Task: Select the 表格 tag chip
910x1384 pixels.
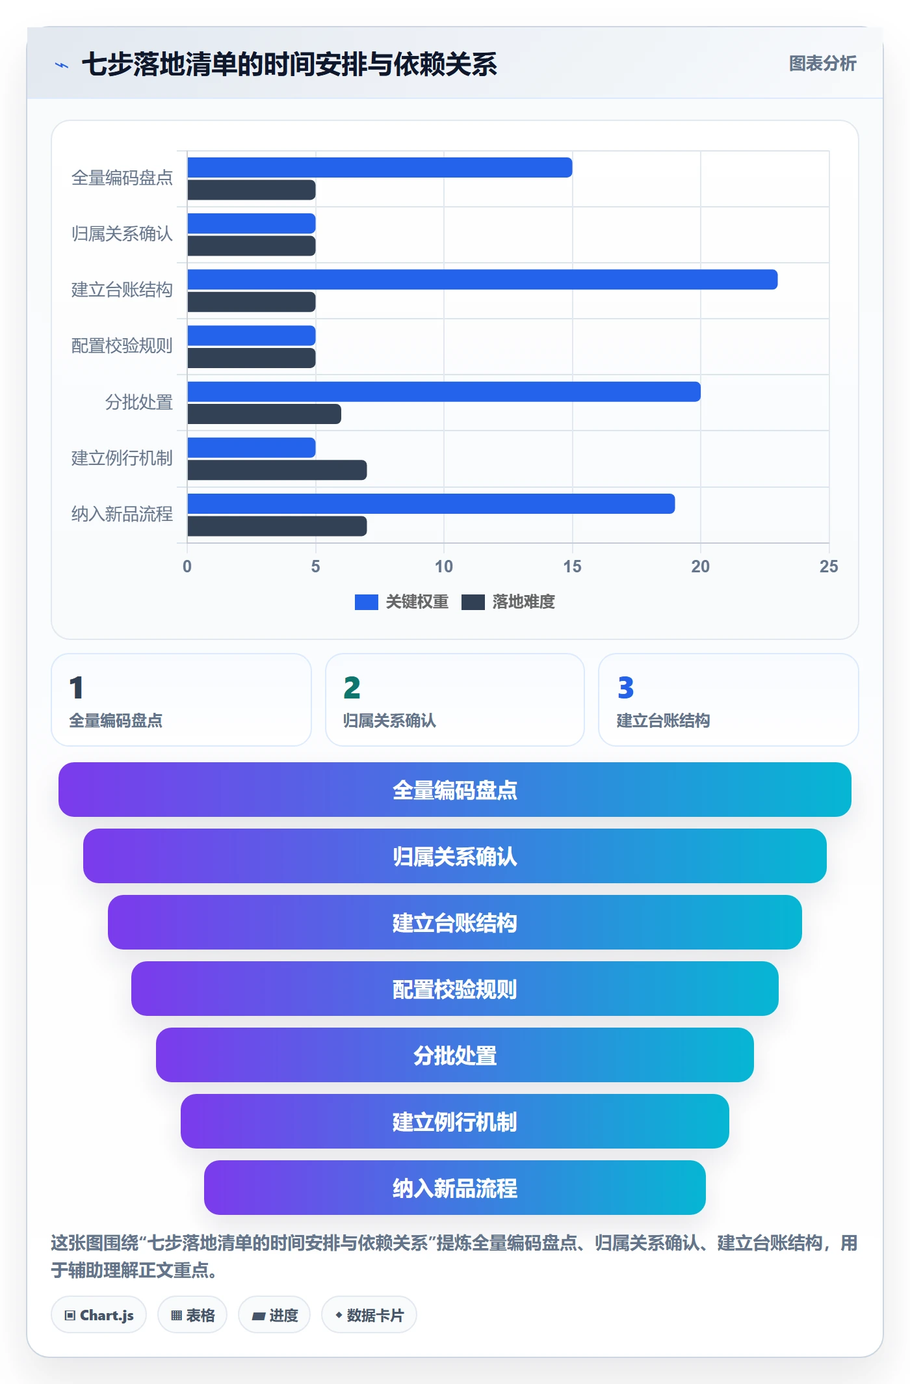Action: tap(192, 1315)
